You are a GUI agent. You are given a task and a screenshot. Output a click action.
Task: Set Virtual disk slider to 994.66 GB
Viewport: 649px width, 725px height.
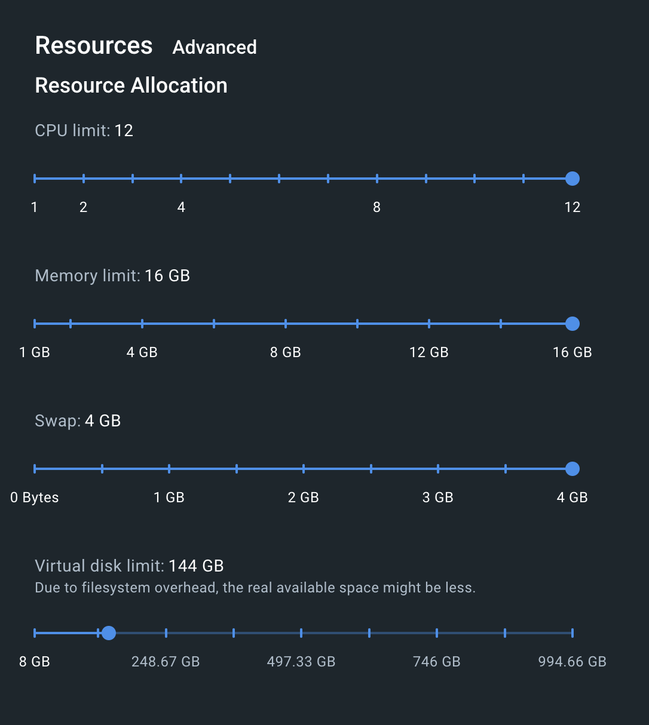coord(572,633)
